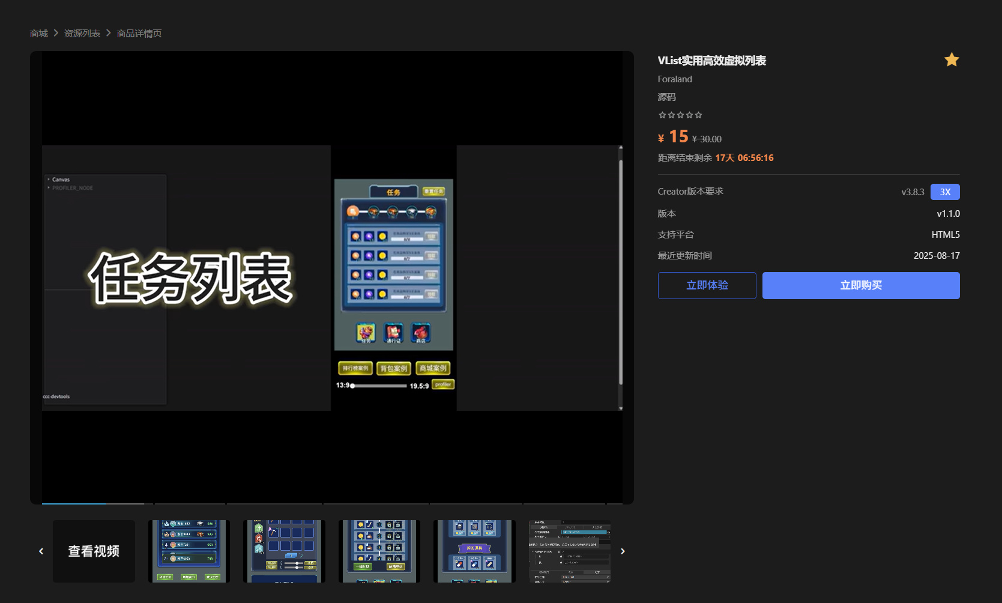Click the 重置任务 button in the preview video
The width and height of the screenshot is (1002, 603).
click(433, 191)
